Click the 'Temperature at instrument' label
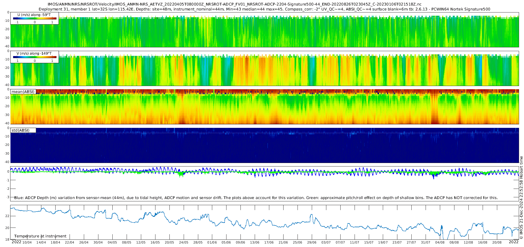 [x=40, y=236]
